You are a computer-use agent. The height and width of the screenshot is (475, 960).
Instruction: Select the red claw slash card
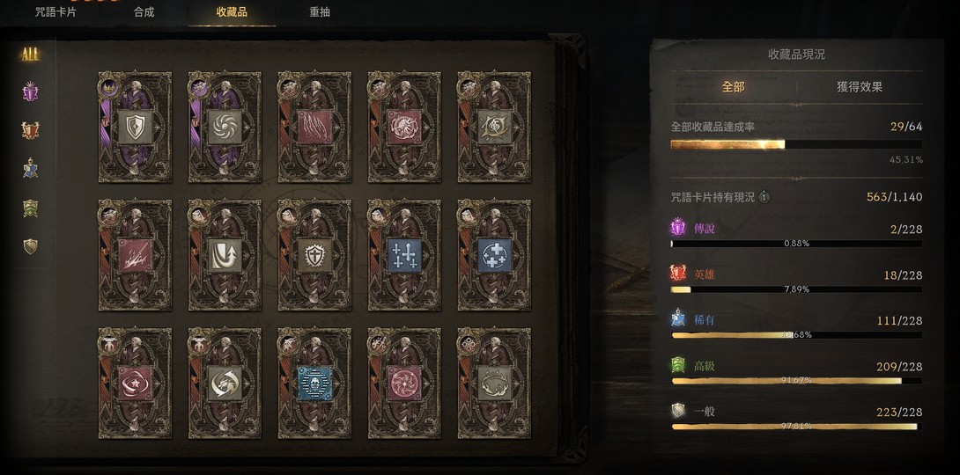(x=314, y=128)
